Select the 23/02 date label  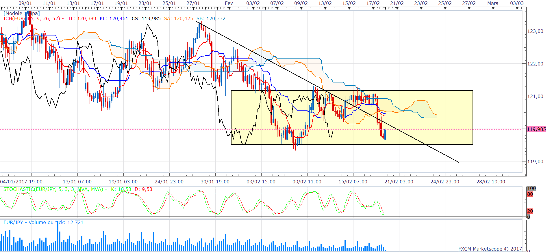click(421, 3)
